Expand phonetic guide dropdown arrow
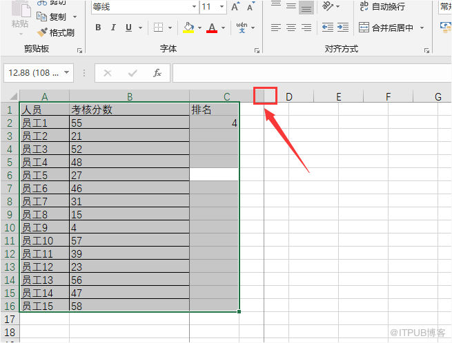This screenshot has width=452, height=343. 253,28
